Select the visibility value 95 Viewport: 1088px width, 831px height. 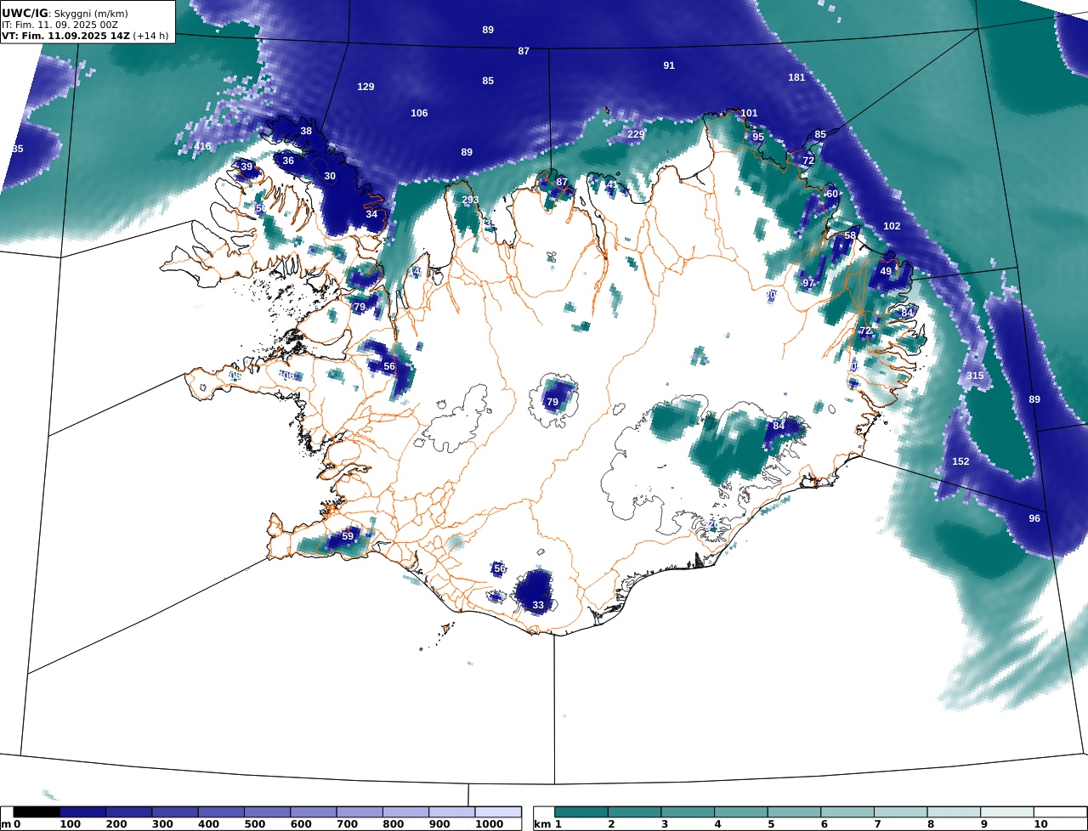pos(758,137)
